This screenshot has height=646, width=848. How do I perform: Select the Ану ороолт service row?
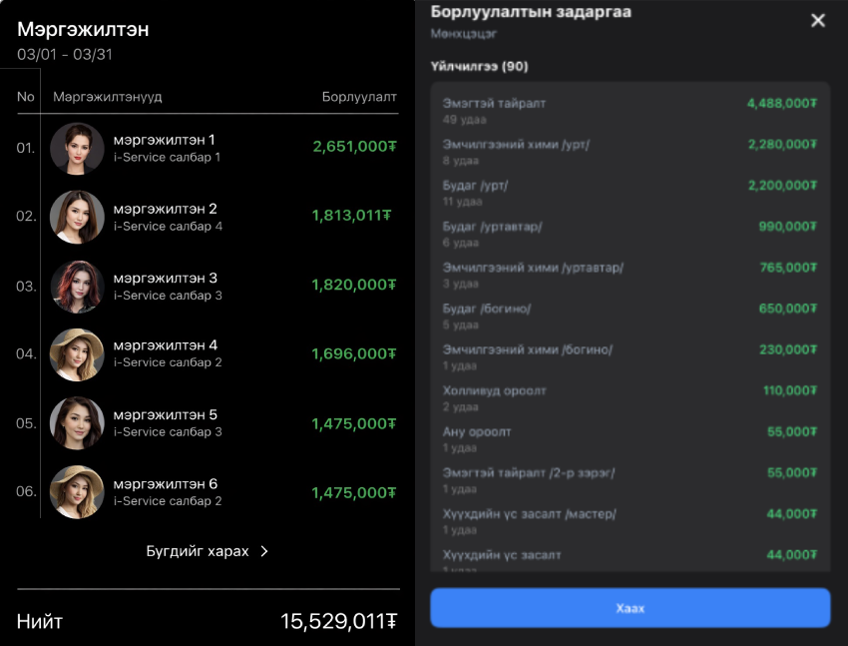tap(630, 438)
